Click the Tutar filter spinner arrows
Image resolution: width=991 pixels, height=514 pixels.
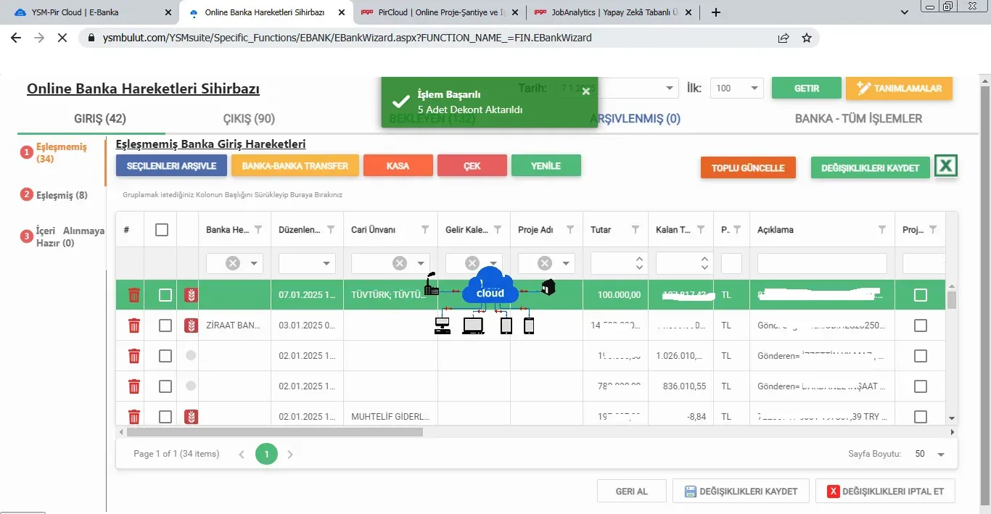639,263
